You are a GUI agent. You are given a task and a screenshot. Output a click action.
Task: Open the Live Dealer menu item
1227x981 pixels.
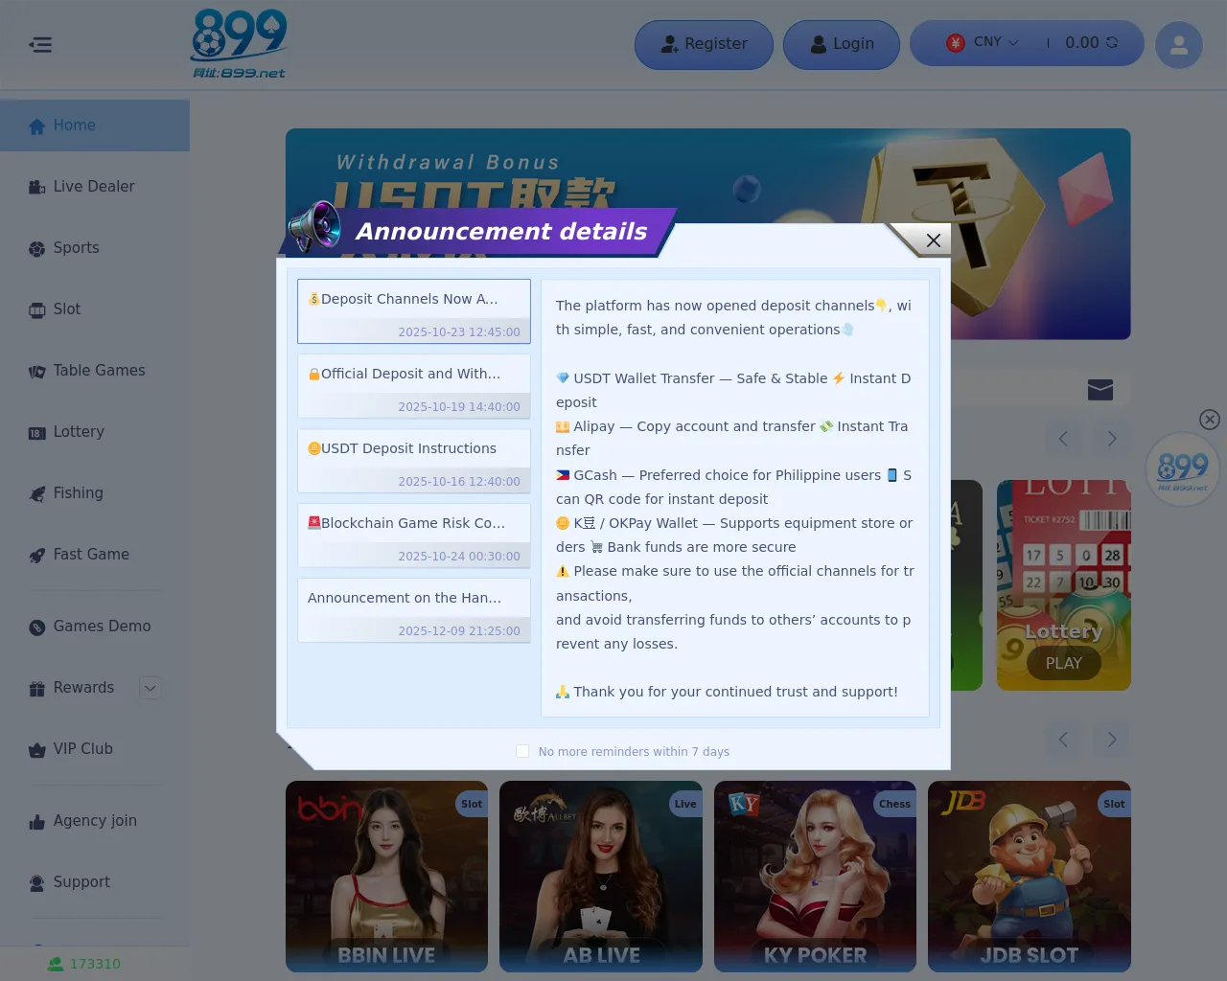point(95,187)
